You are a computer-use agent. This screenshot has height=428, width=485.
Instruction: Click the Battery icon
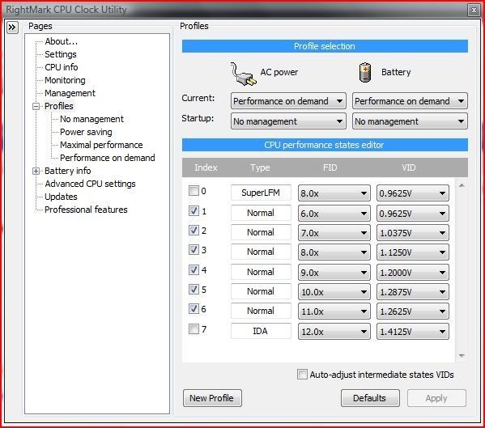pyautogui.click(x=365, y=73)
